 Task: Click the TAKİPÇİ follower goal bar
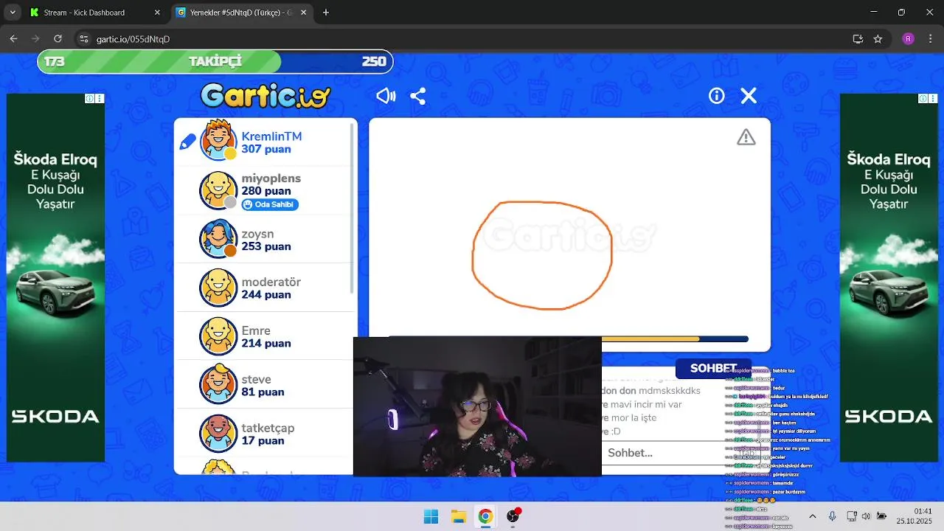click(x=215, y=61)
